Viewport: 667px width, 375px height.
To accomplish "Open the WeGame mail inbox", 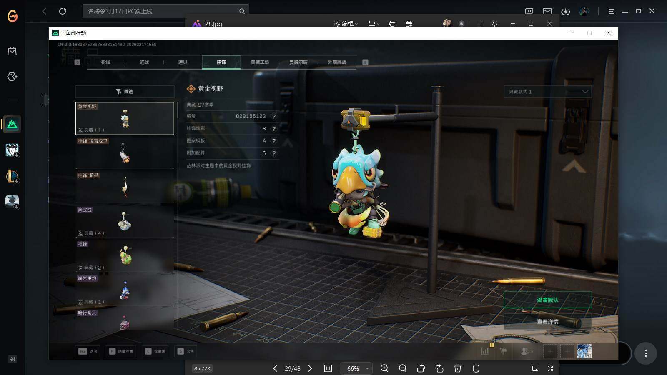I will tap(547, 11).
